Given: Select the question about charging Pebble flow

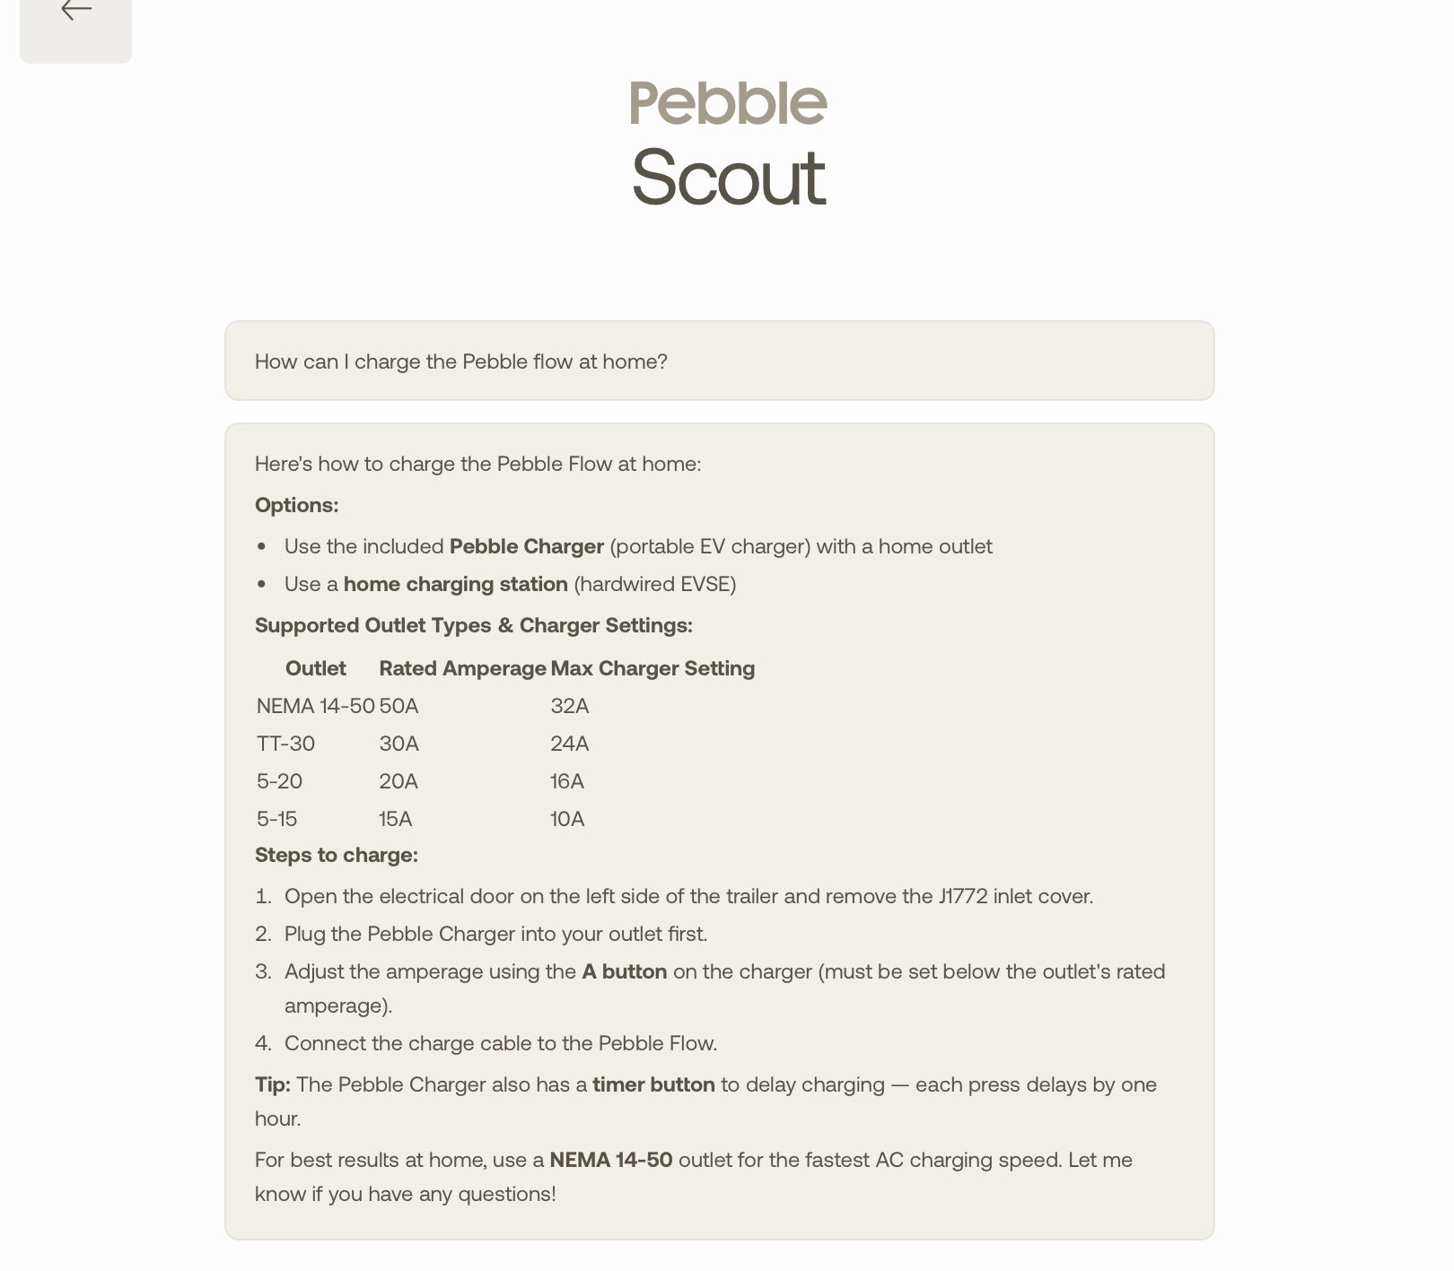Looking at the screenshot, I should (x=460, y=361).
